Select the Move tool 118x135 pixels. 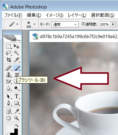(x=16, y=46)
